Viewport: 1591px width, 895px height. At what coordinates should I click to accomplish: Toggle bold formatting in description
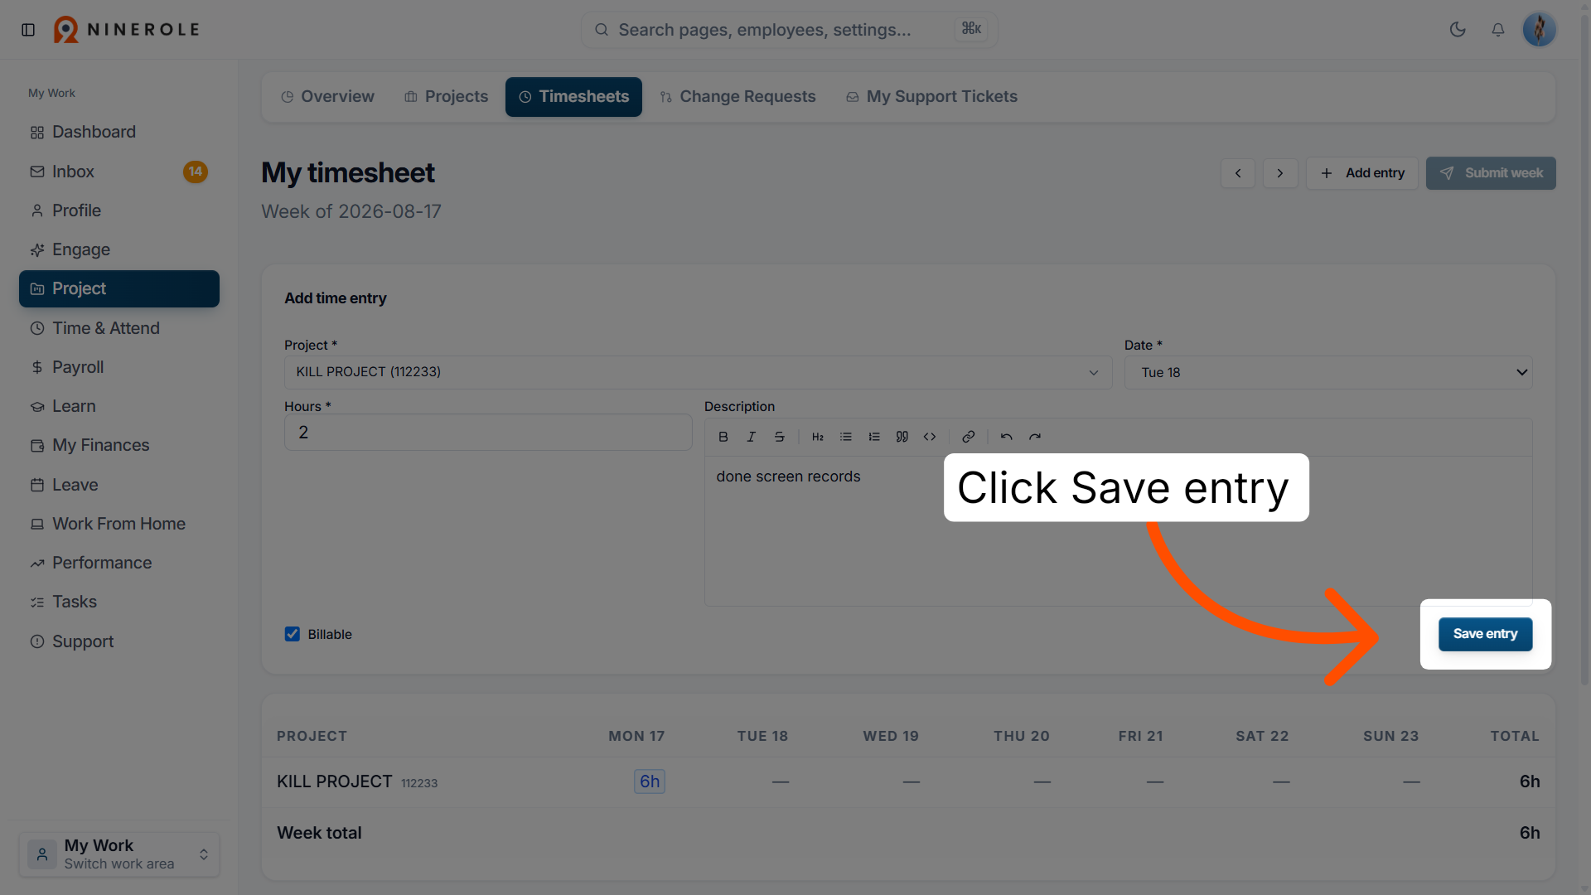pos(723,437)
